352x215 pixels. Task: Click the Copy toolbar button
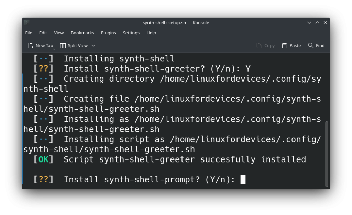265,46
